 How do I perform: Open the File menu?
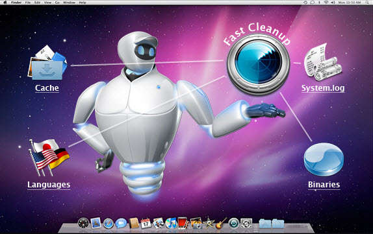28,3
